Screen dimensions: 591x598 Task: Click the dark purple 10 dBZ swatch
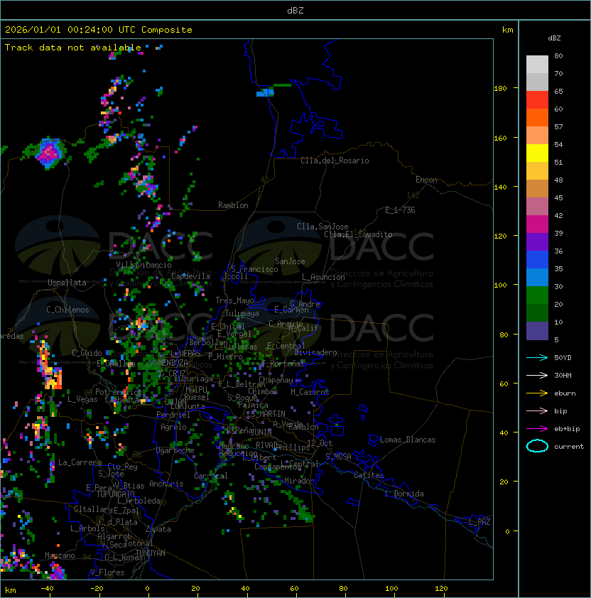click(x=537, y=331)
